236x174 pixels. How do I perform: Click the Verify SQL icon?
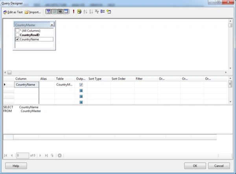click(79, 11)
